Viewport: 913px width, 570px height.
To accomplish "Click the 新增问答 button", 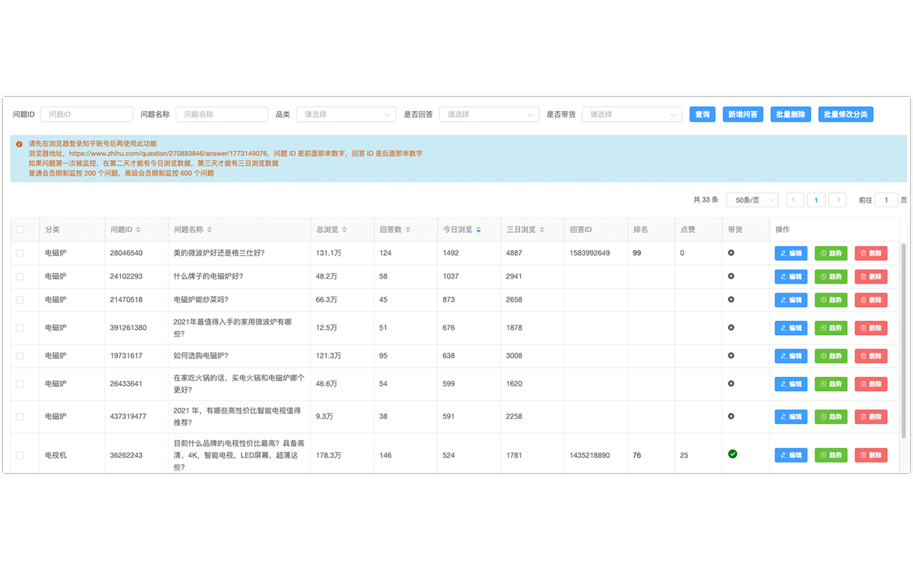I will pos(743,114).
